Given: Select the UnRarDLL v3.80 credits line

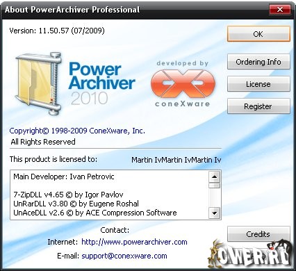Looking at the screenshot, I should pos(76,204).
